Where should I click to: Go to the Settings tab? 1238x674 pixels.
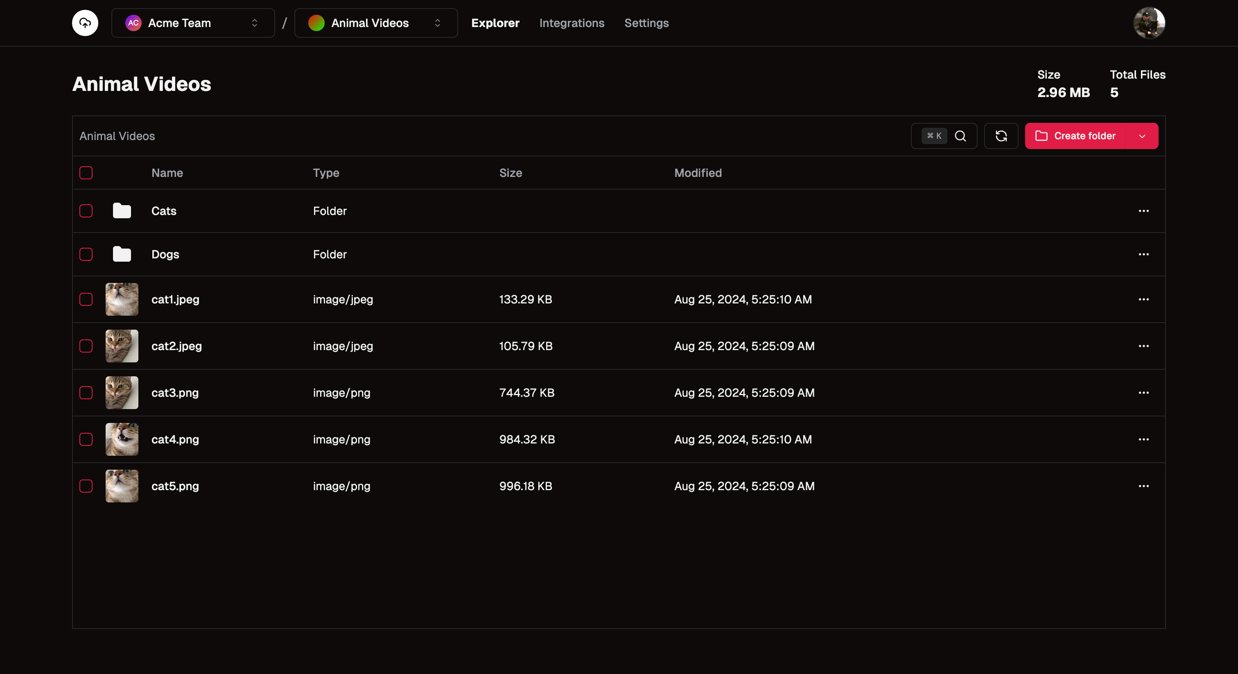pos(646,23)
